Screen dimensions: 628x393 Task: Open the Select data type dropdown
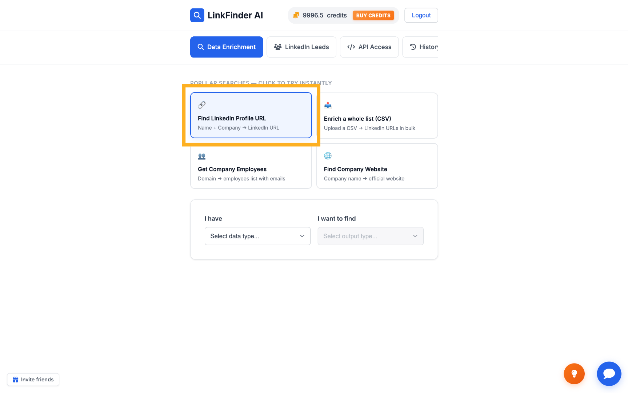[257, 236]
